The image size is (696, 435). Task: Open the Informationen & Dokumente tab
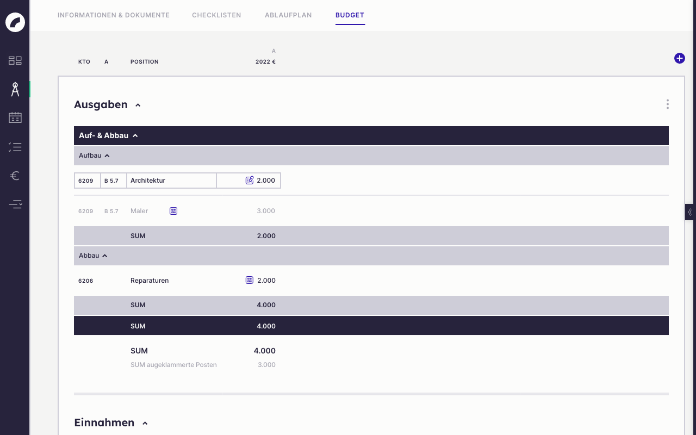(x=114, y=15)
